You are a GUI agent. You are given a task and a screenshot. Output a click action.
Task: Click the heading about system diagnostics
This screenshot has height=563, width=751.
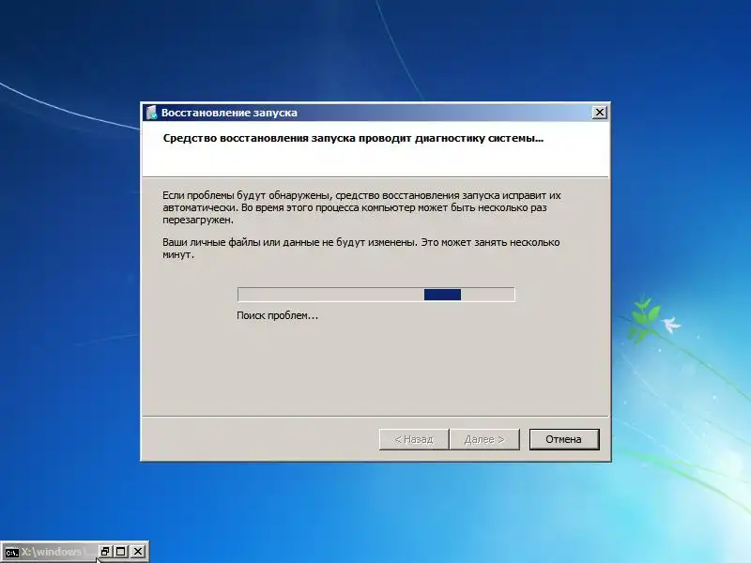tap(353, 138)
